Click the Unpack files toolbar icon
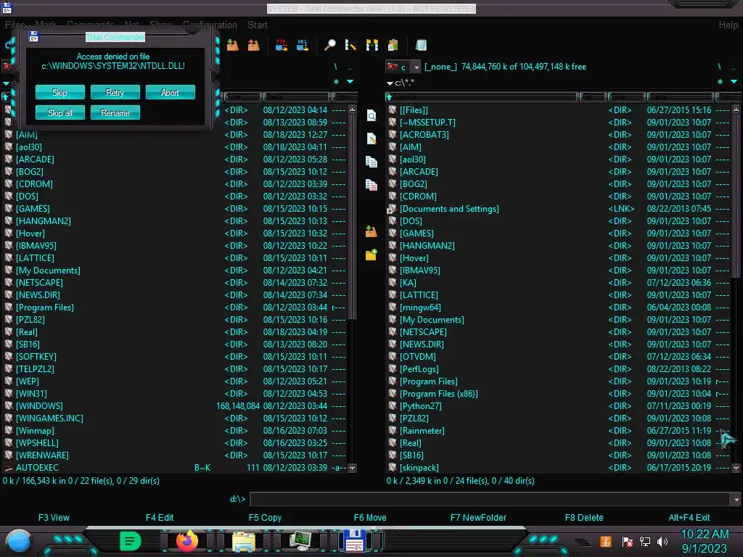743x557 pixels. point(253,45)
